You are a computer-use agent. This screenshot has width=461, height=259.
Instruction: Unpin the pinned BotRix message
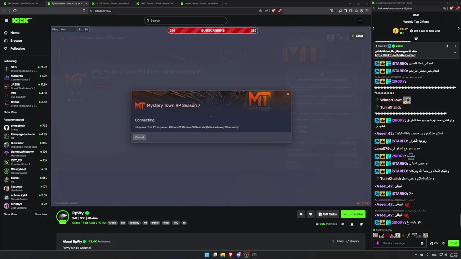[447, 46]
